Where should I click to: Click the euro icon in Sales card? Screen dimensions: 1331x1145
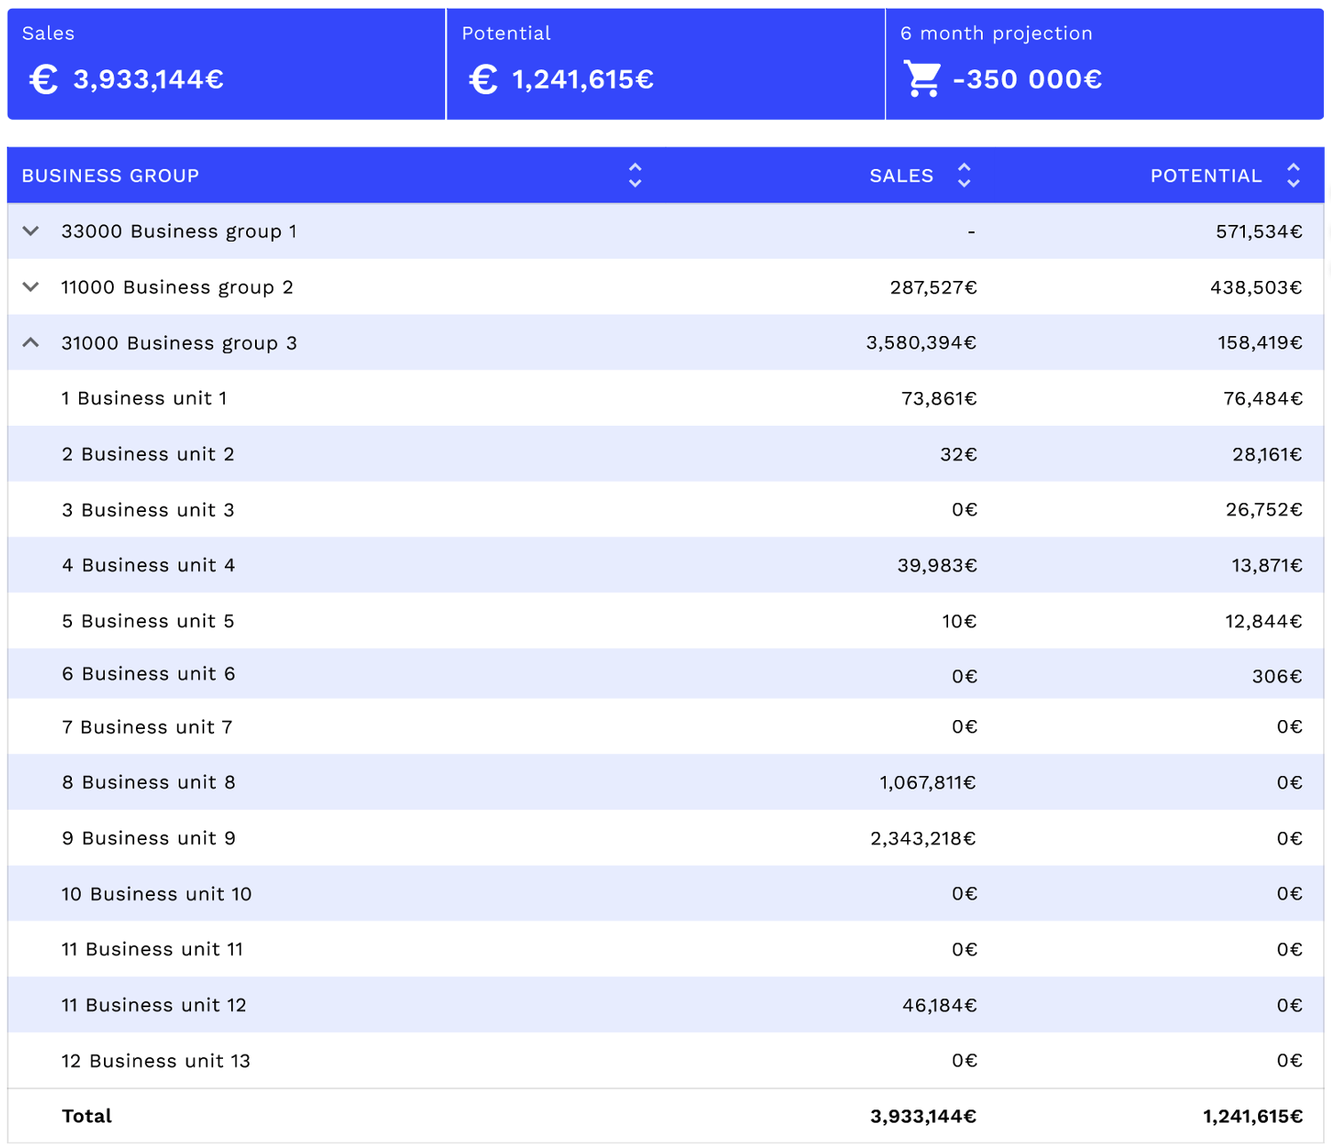pos(43,80)
